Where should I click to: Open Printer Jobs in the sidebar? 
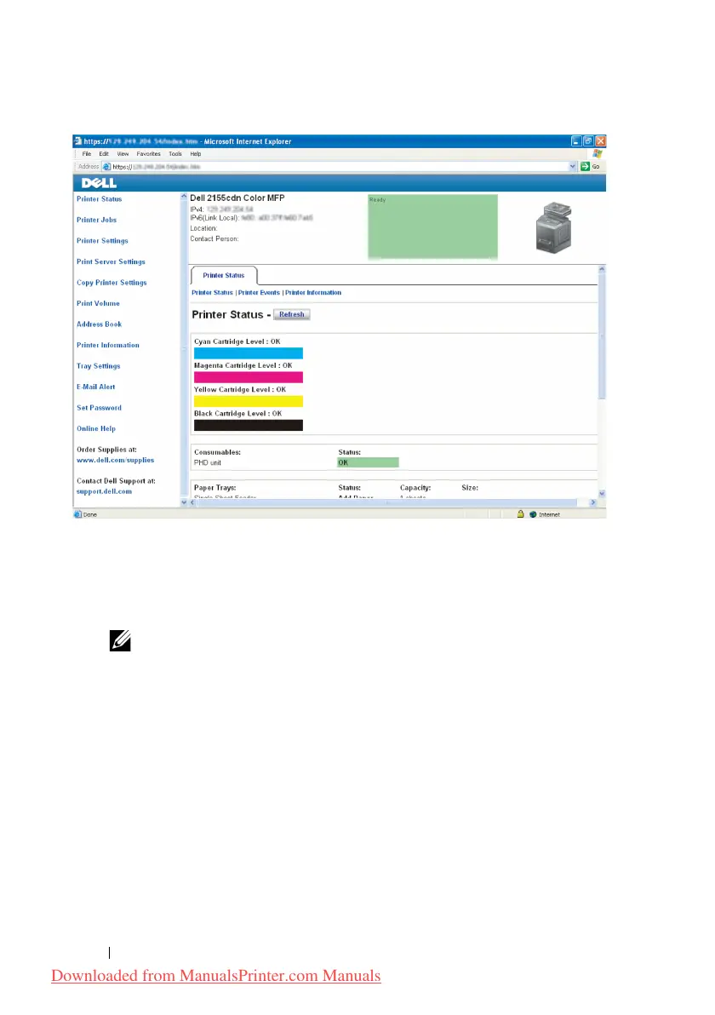click(x=96, y=220)
